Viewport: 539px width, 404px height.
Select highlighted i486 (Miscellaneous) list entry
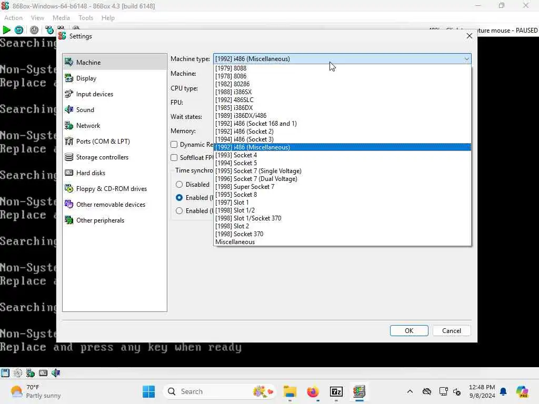click(342, 147)
